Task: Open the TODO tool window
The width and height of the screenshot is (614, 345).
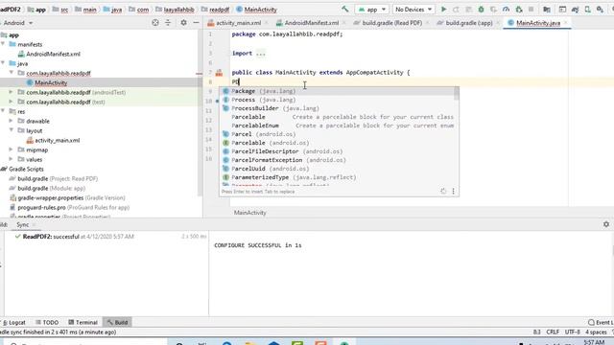Action: (x=47, y=322)
